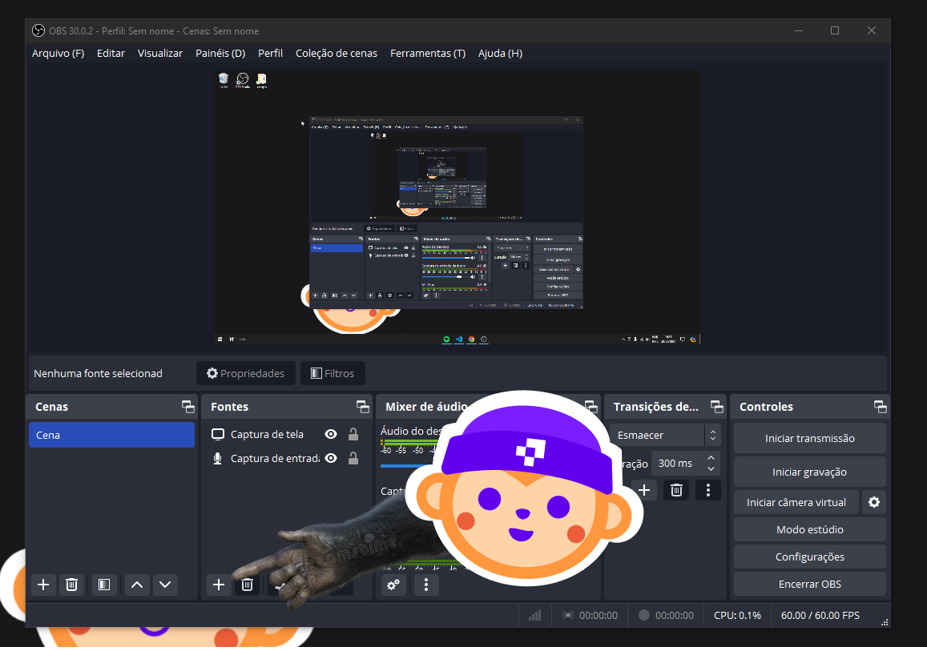The height and width of the screenshot is (651, 927).
Task: Delete the selected scene using the trash icon
Action: coord(71,585)
